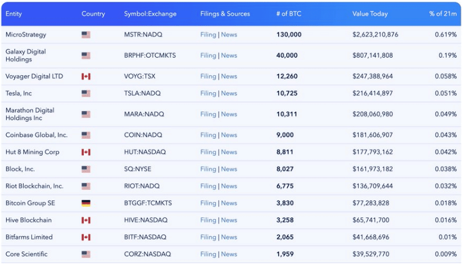The height and width of the screenshot is (266, 464).
Task: Sort by the # of BTC header
Action: tap(288, 14)
